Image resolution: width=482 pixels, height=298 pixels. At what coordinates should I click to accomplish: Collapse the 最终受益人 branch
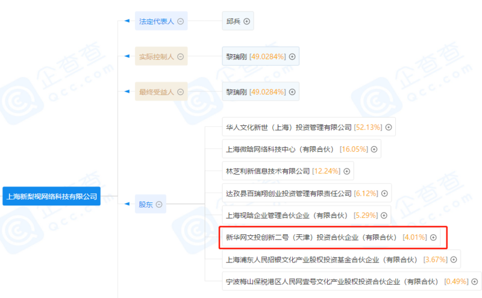point(180,92)
